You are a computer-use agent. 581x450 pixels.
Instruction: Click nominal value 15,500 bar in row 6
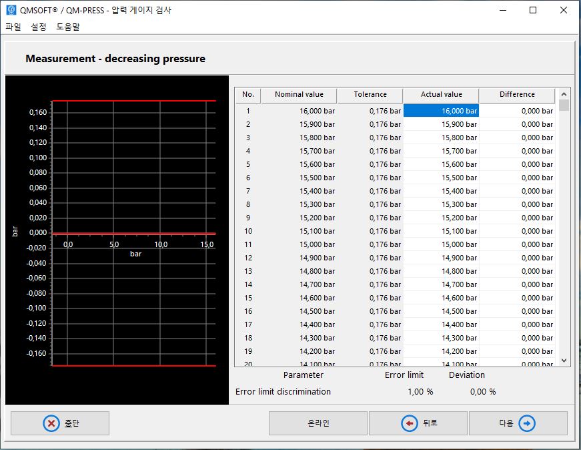pyautogui.click(x=299, y=178)
